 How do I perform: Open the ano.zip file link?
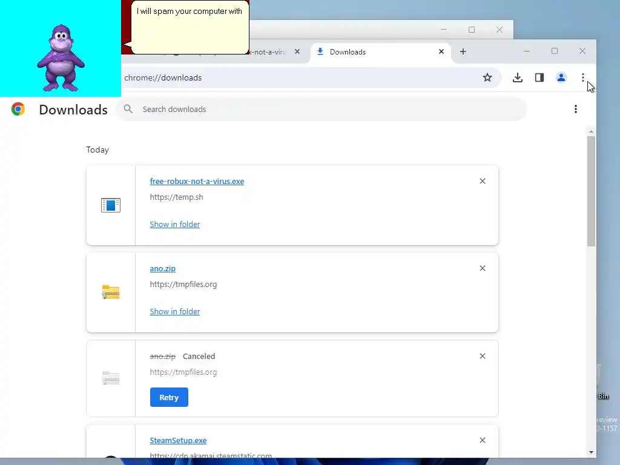click(x=162, y=268)
